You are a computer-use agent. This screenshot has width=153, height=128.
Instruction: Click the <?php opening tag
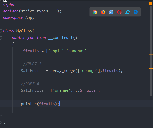point(9,5)
